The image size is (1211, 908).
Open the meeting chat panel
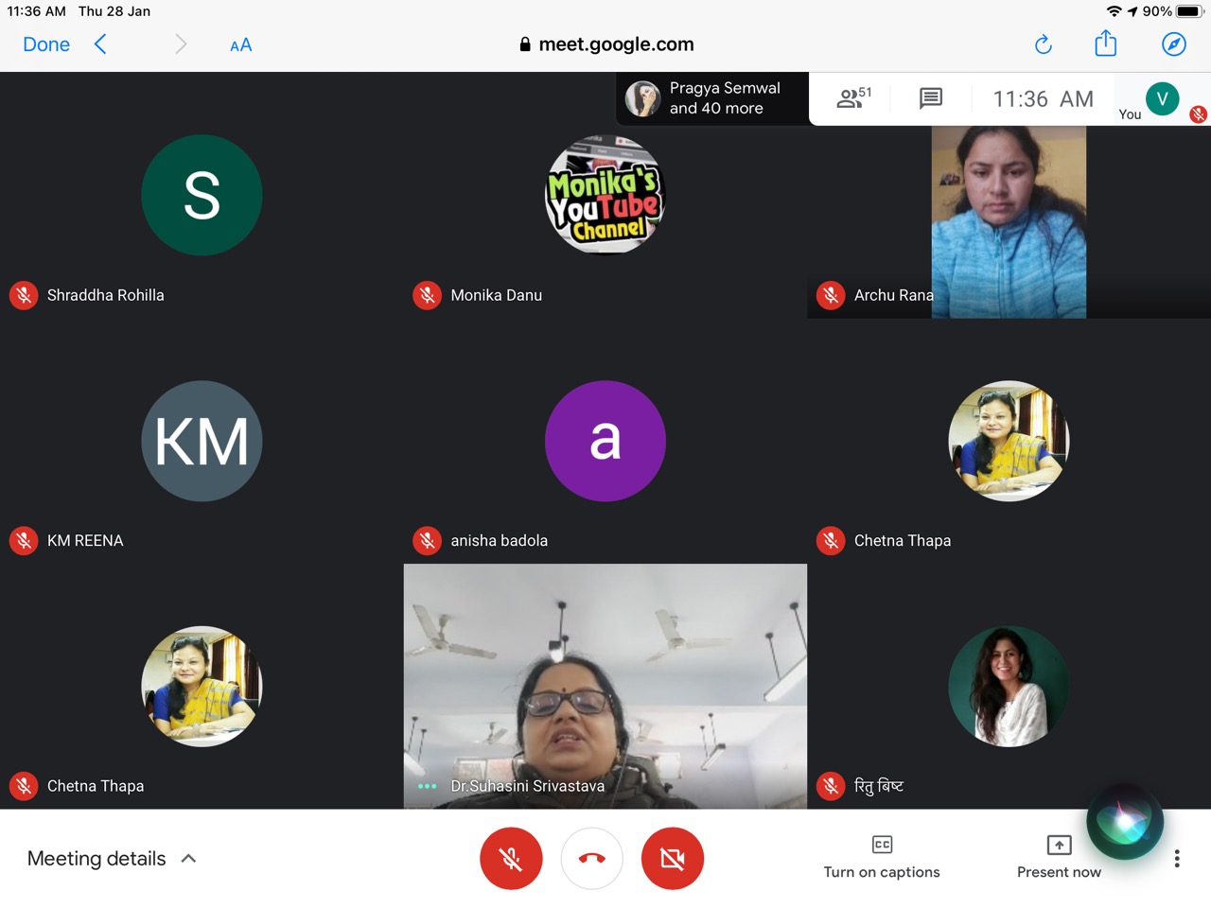click(x=931, y=98)
